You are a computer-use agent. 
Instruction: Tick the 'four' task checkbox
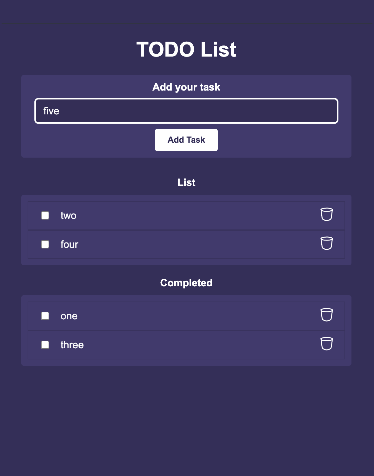(x=45, y=244)
